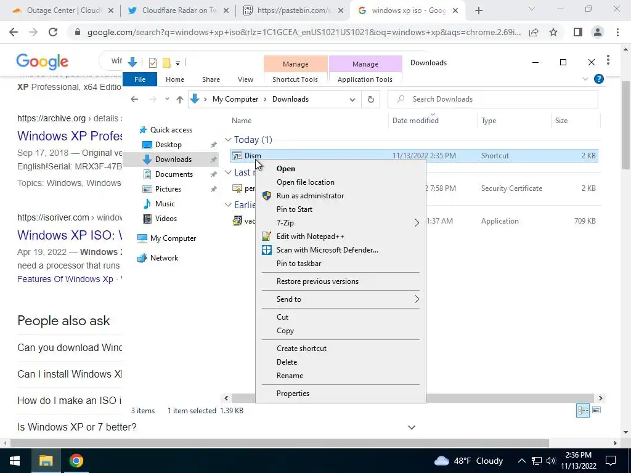This screenshot has height=473, width=631.
Task: Switch to the View ribbon tab
Action: click(x=245, y=79)
